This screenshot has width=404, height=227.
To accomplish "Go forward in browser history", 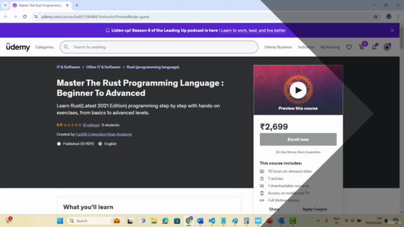I will point(15,17).
